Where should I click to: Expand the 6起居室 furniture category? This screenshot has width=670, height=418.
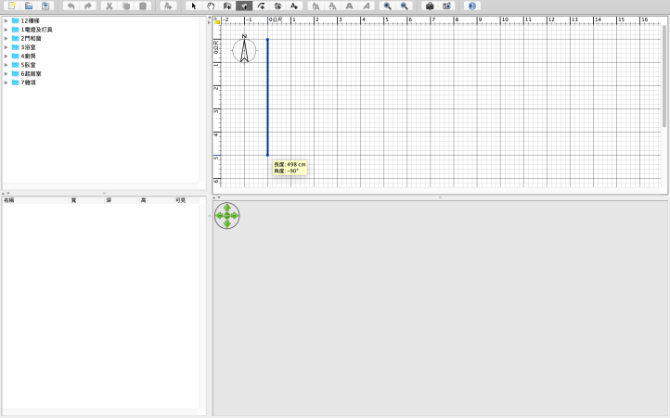coord(6,73)
